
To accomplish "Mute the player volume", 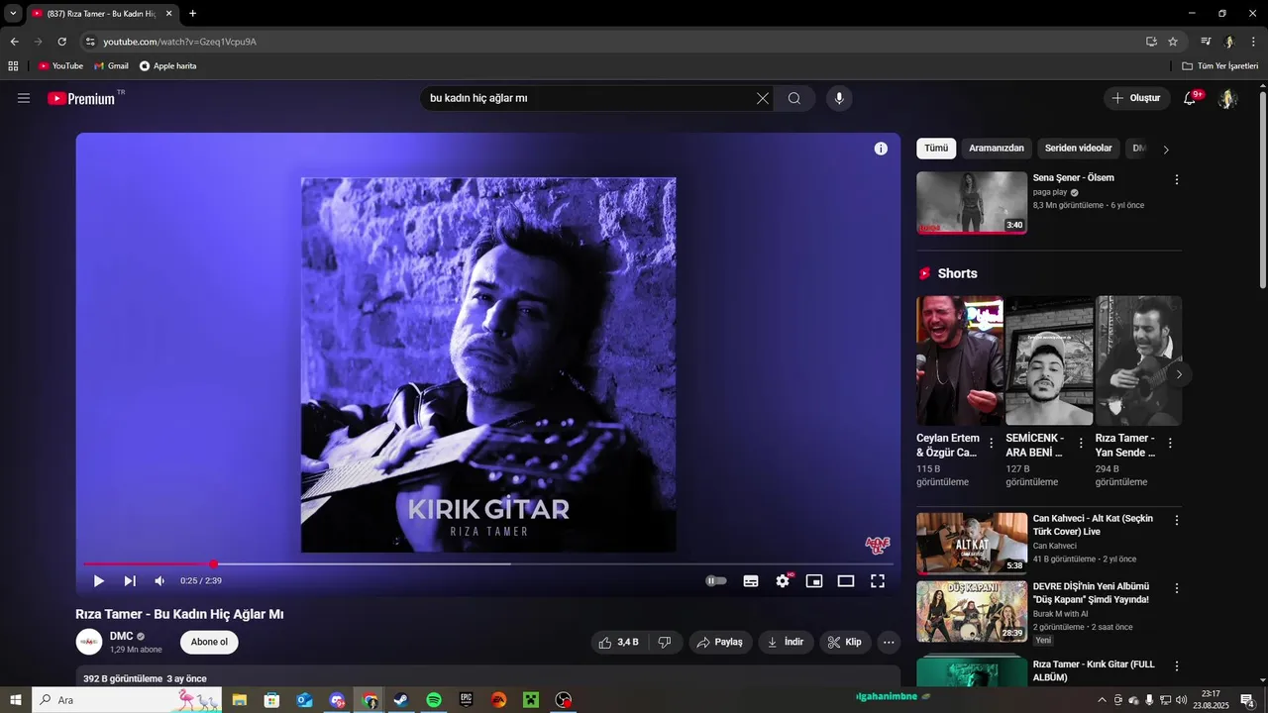I will coord(159,581).
